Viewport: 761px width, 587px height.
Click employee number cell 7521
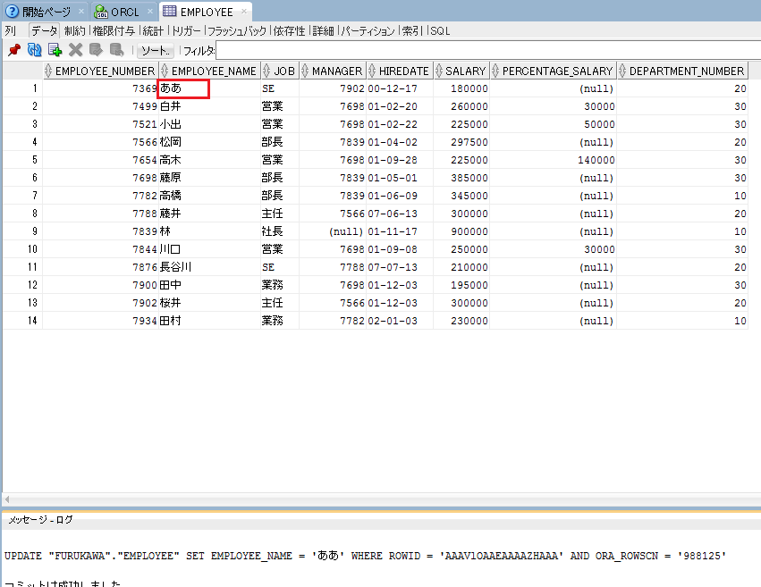coord(100,124)
